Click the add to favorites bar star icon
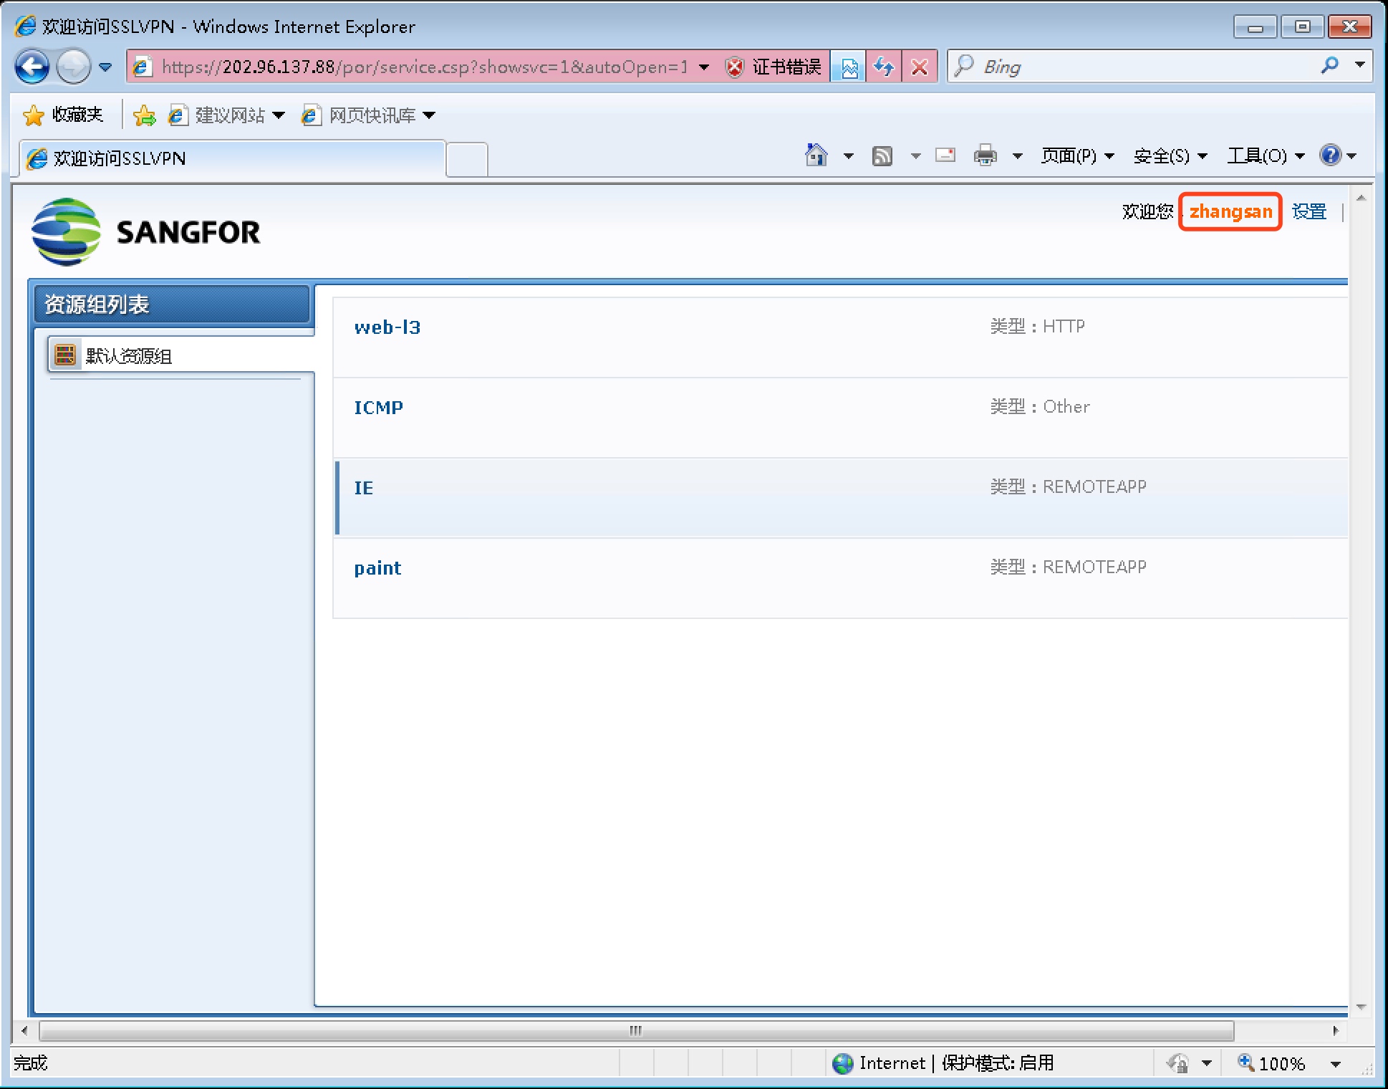 144,115
